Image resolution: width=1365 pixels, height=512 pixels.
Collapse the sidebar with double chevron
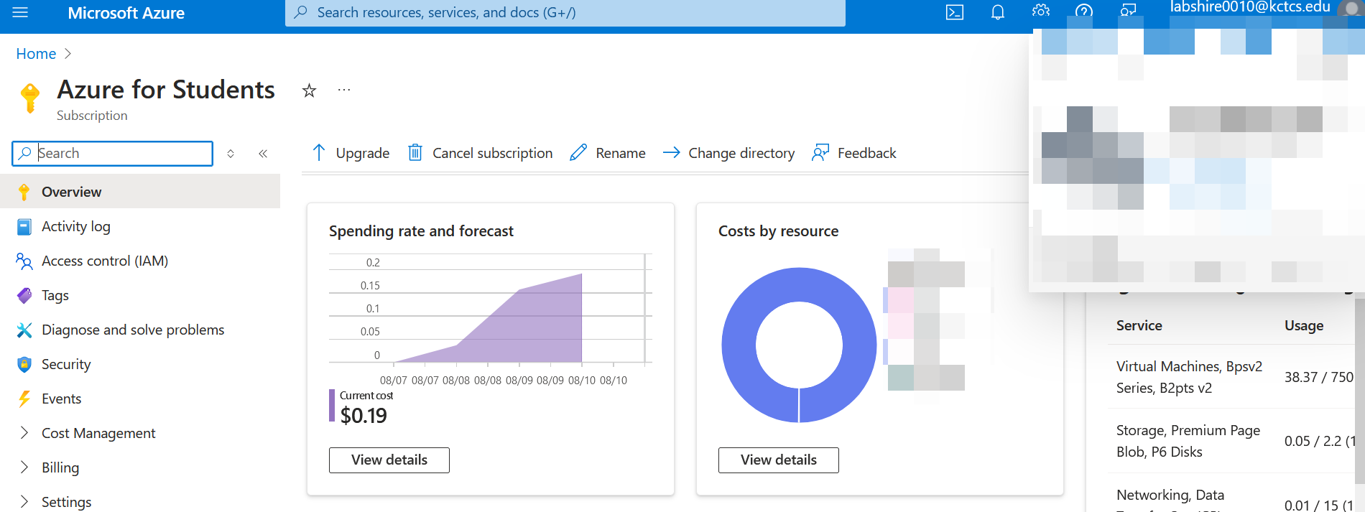coord(263,154)
